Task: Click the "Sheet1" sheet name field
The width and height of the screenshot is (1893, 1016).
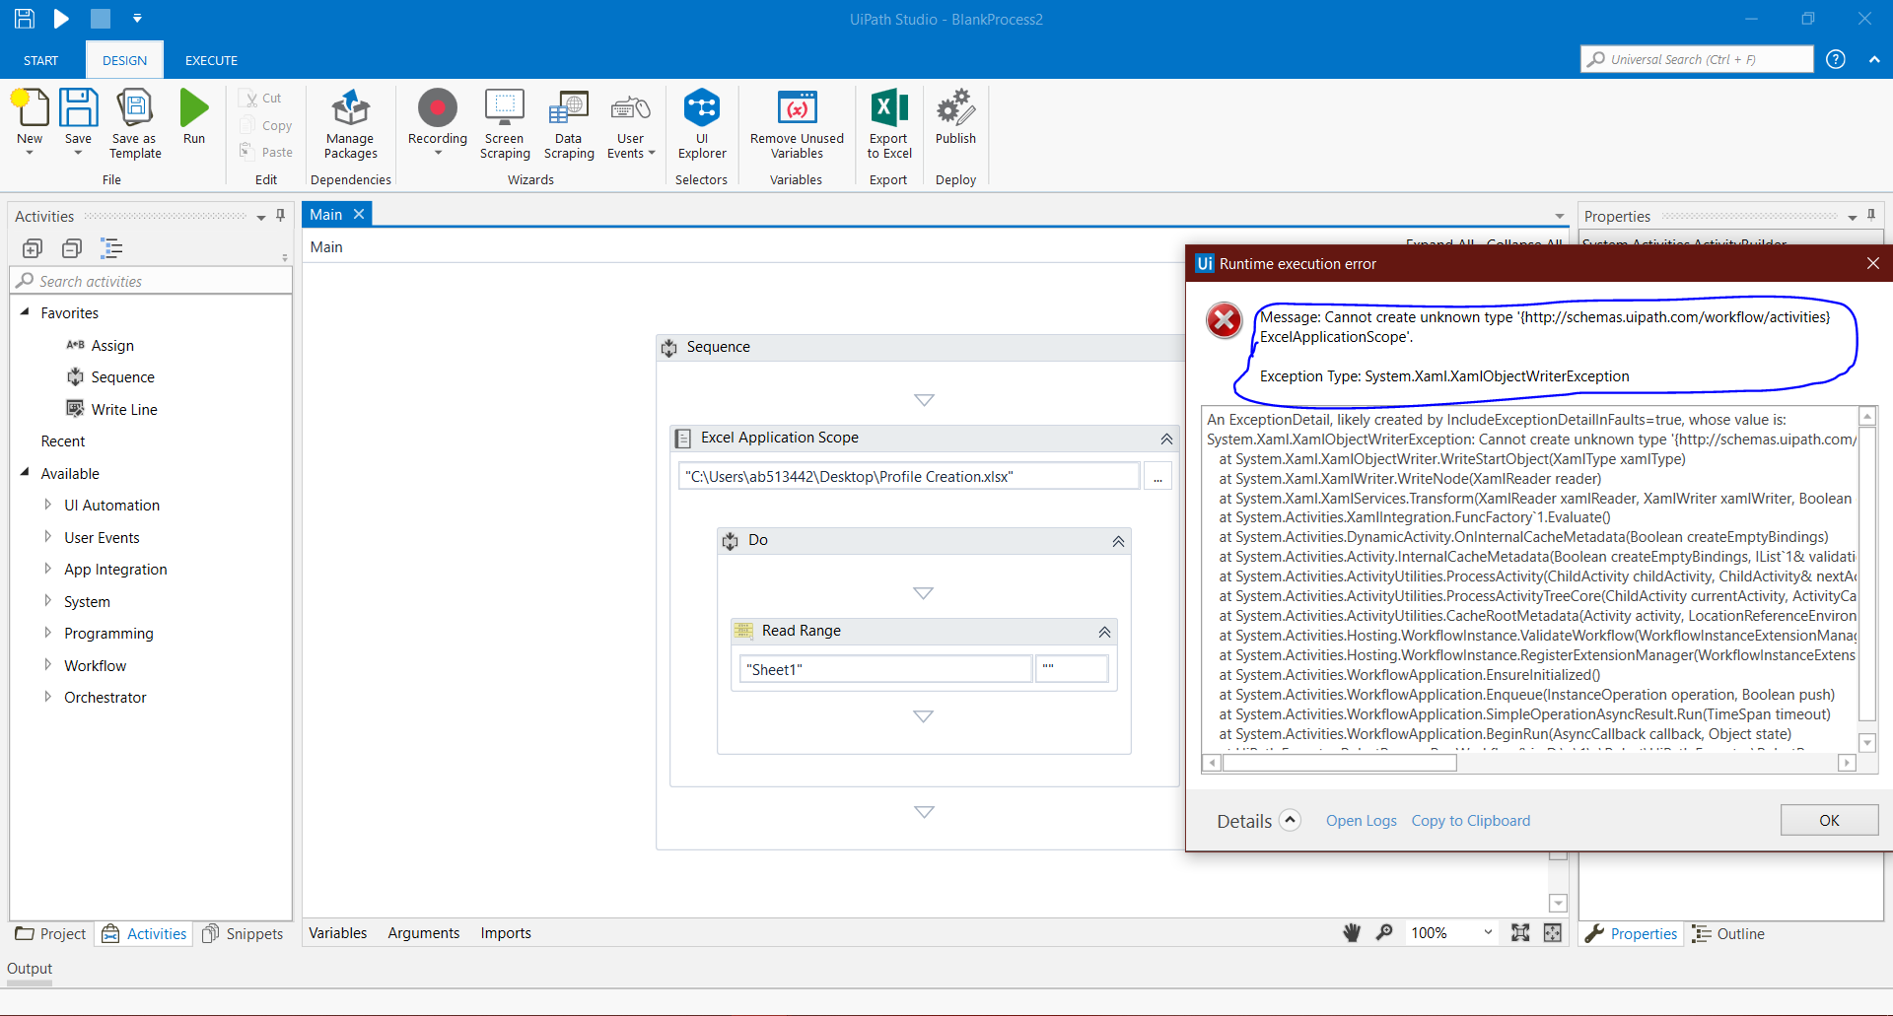Action: coord(885,669)
